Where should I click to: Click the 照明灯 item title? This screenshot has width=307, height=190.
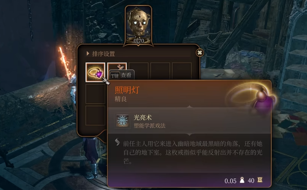pyautogui.click(x=127, y=90)
